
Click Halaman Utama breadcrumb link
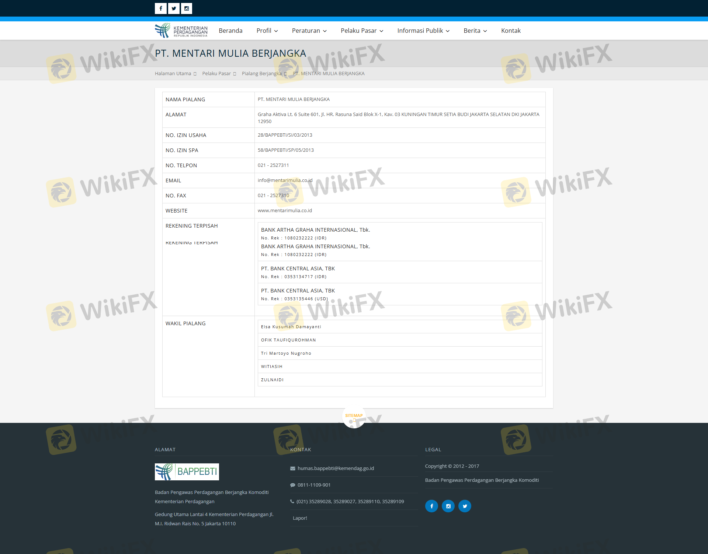tap(173, 74)
